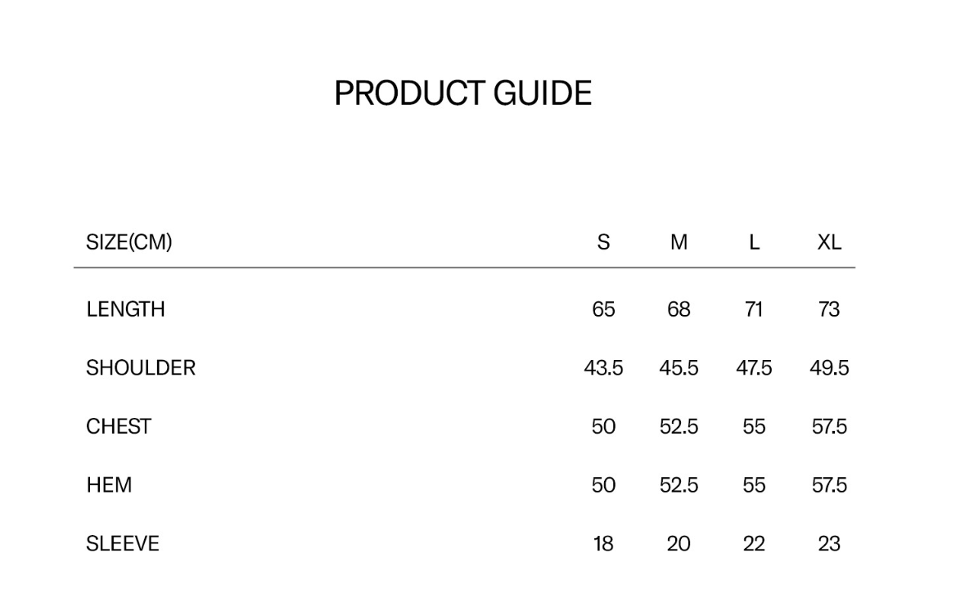
Task: Click chest value 52.5 for size M
Action: point(679,426)
